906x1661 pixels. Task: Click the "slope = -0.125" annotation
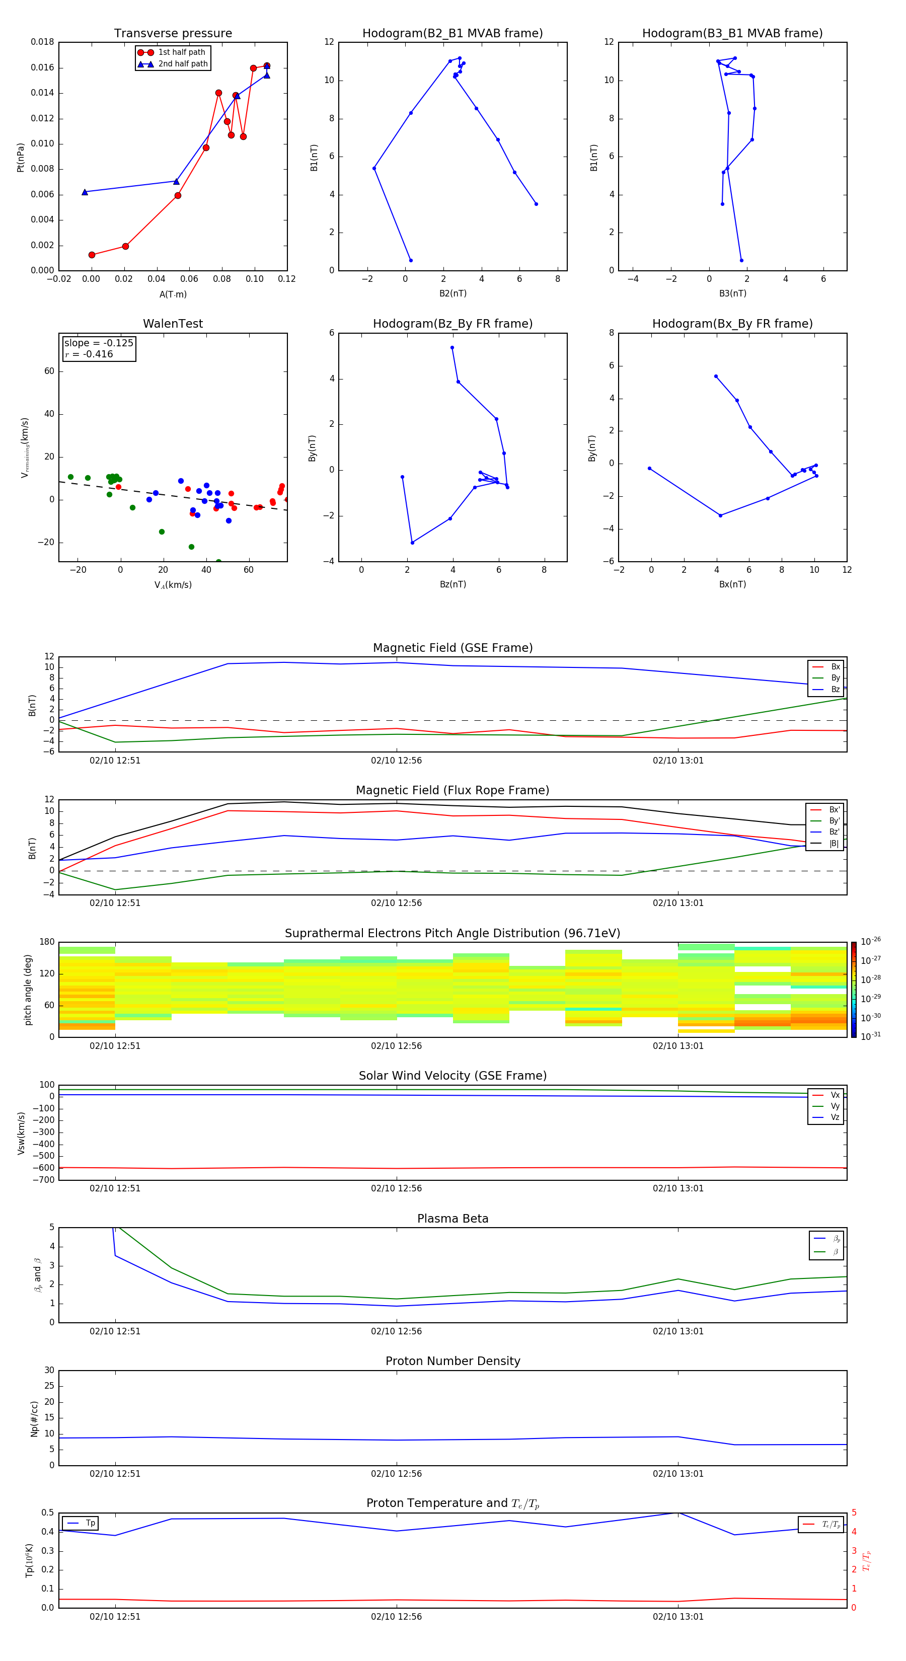coord(99,343)
